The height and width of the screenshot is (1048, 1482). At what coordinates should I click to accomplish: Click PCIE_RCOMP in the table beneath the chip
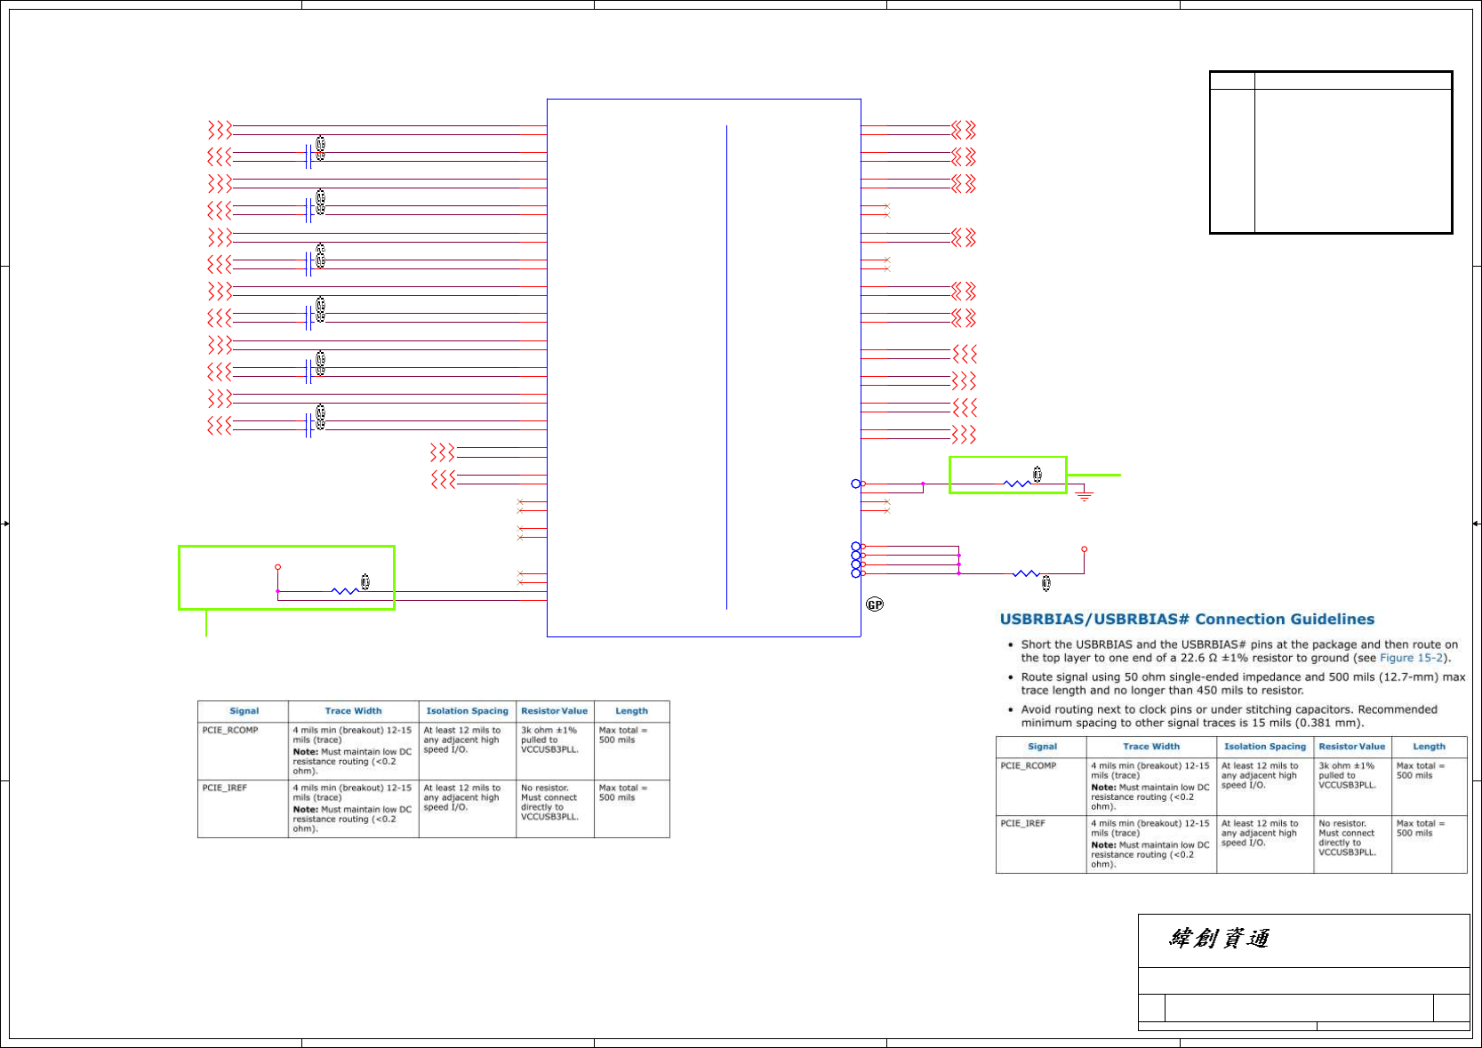point(230,730)
